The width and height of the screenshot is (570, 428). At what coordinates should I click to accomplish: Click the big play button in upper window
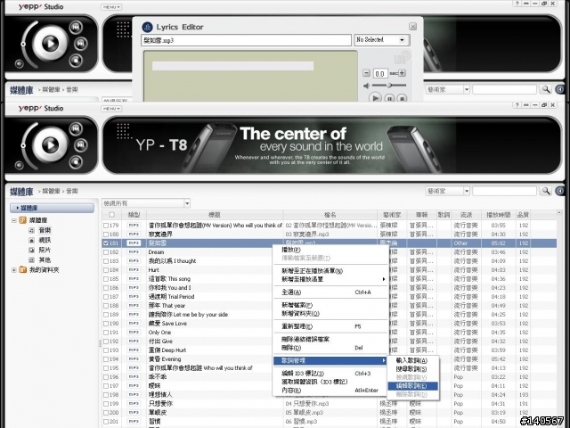pyautogui.click(x=51, y=44)
